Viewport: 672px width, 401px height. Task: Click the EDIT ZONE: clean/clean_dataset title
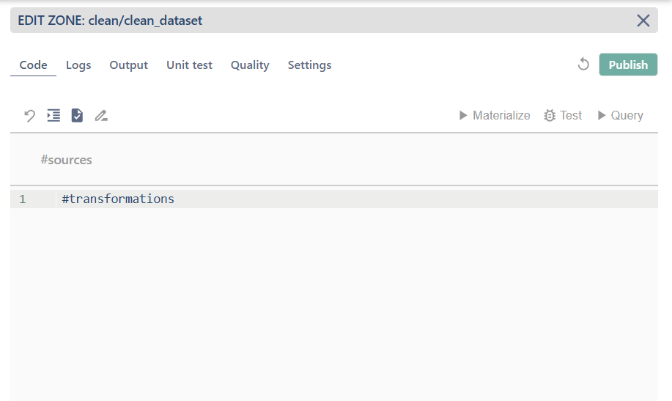click(x=110, y=20)
